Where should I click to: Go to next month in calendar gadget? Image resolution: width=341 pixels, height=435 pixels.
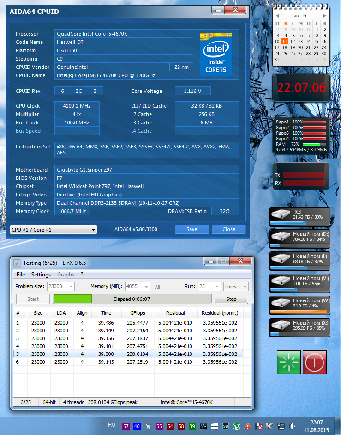pyautogui.click(x=325, y=16)
